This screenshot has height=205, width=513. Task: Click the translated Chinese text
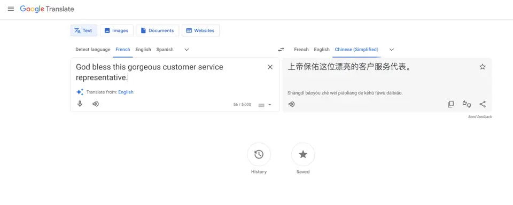coord(349,67)
